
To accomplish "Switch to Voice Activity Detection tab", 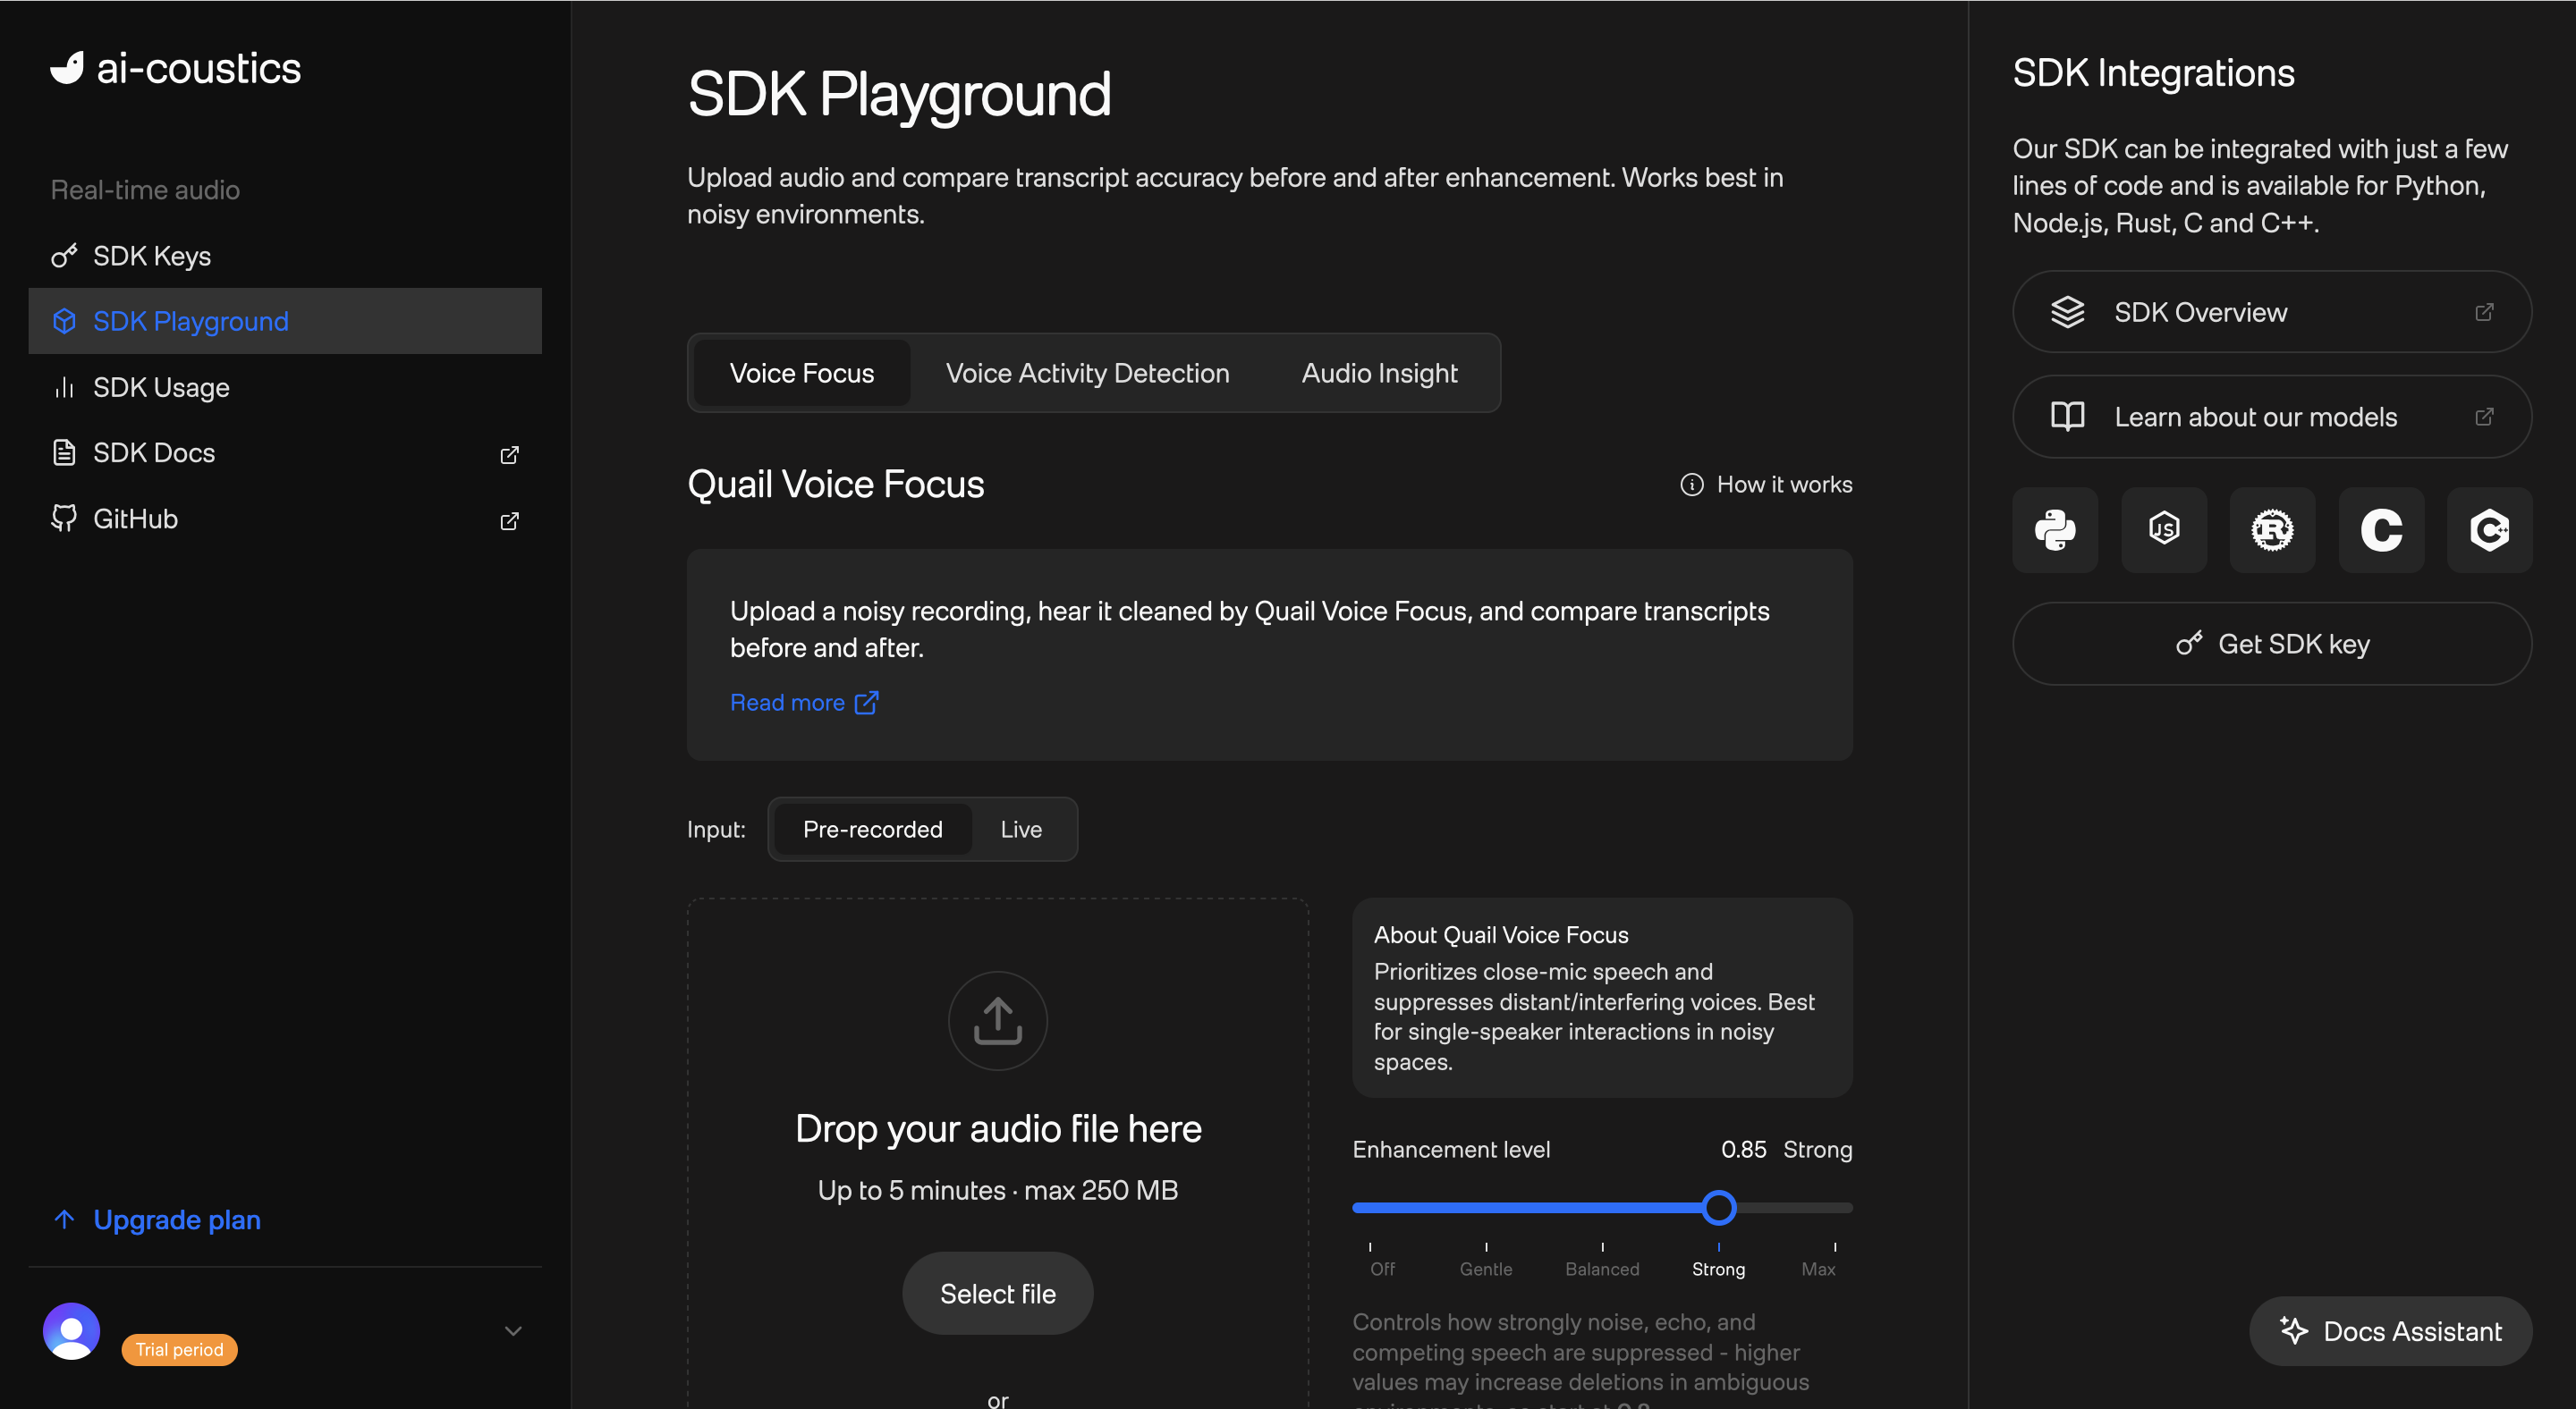I will pos(1087,373).
